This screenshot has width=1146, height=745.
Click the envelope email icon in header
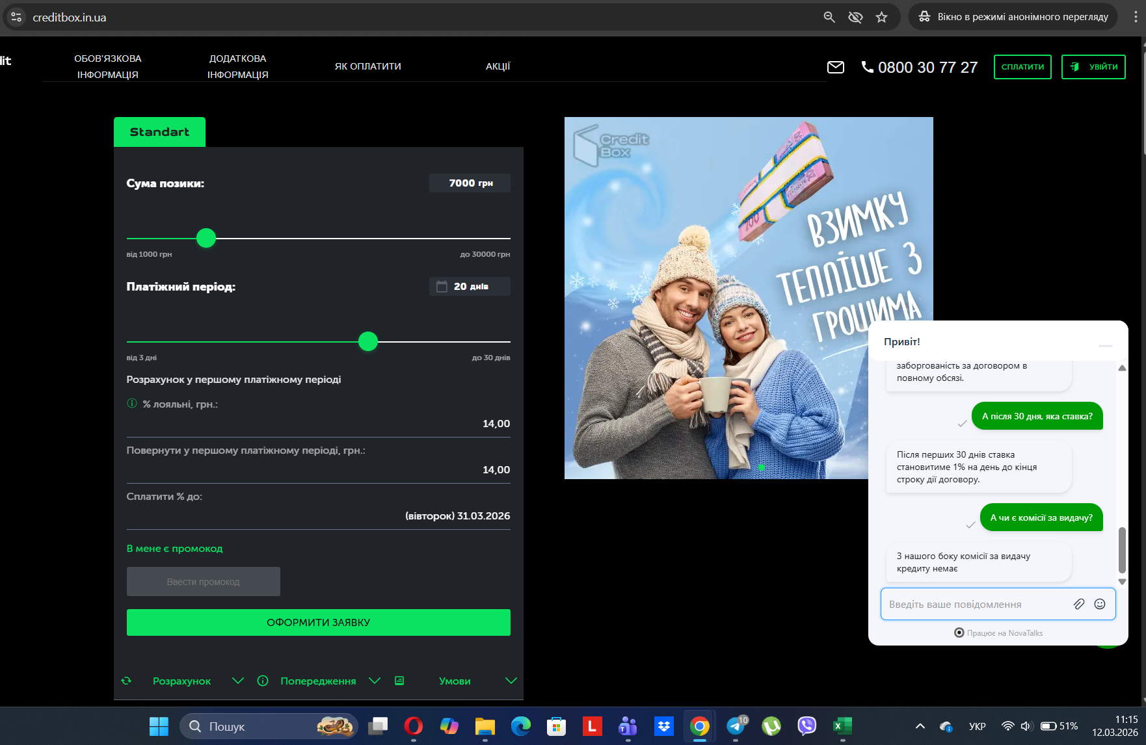coord(836,67)
